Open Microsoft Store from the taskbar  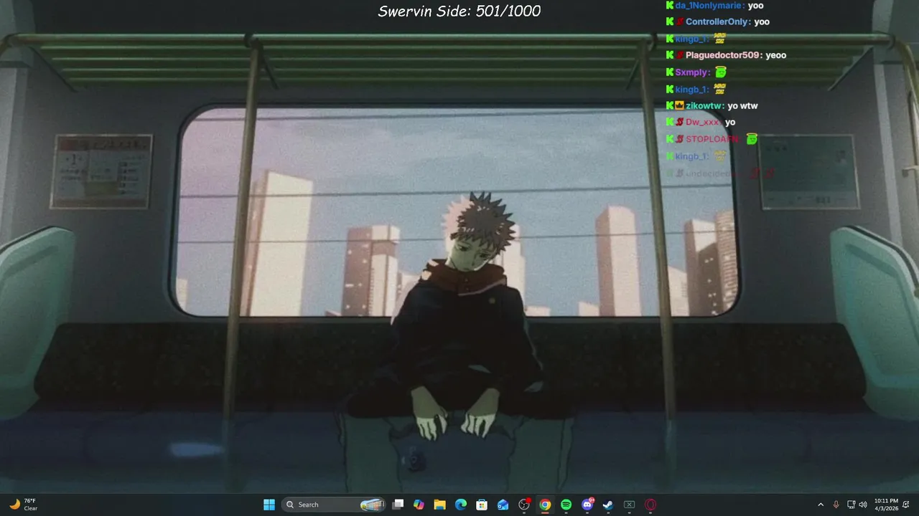tap(482, 505)
